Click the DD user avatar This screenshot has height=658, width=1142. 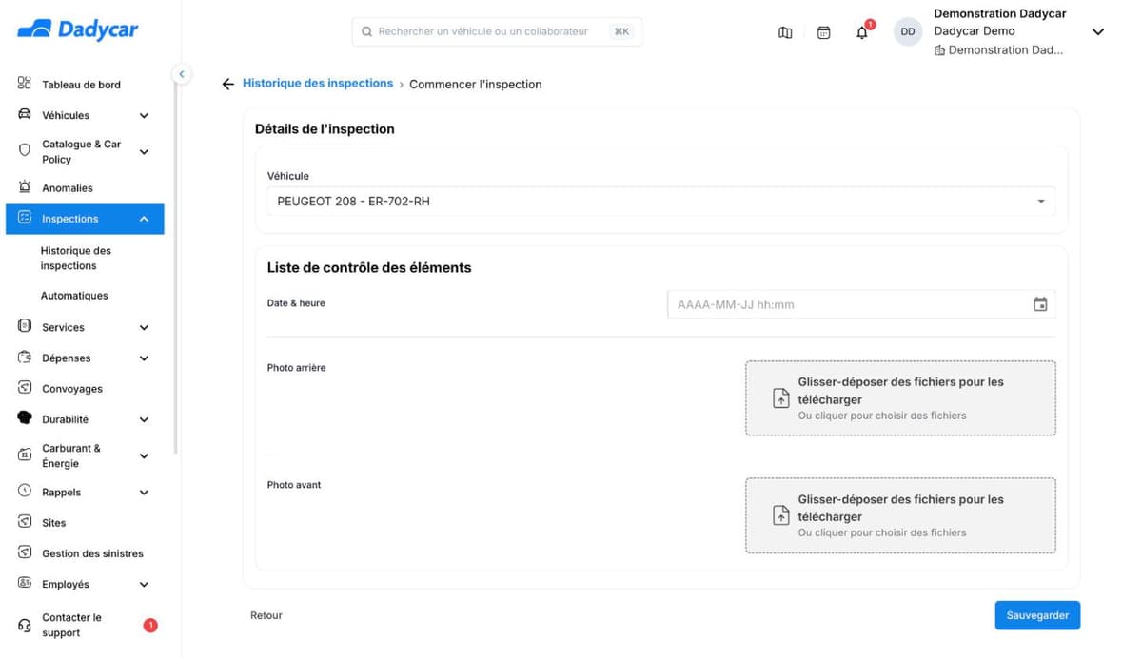[908, 32]
